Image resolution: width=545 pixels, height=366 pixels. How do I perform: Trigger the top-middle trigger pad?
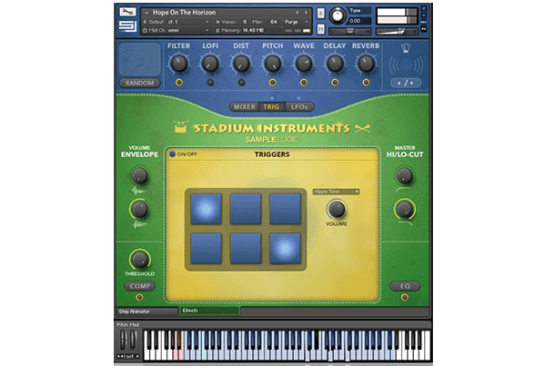click(246, 209)
